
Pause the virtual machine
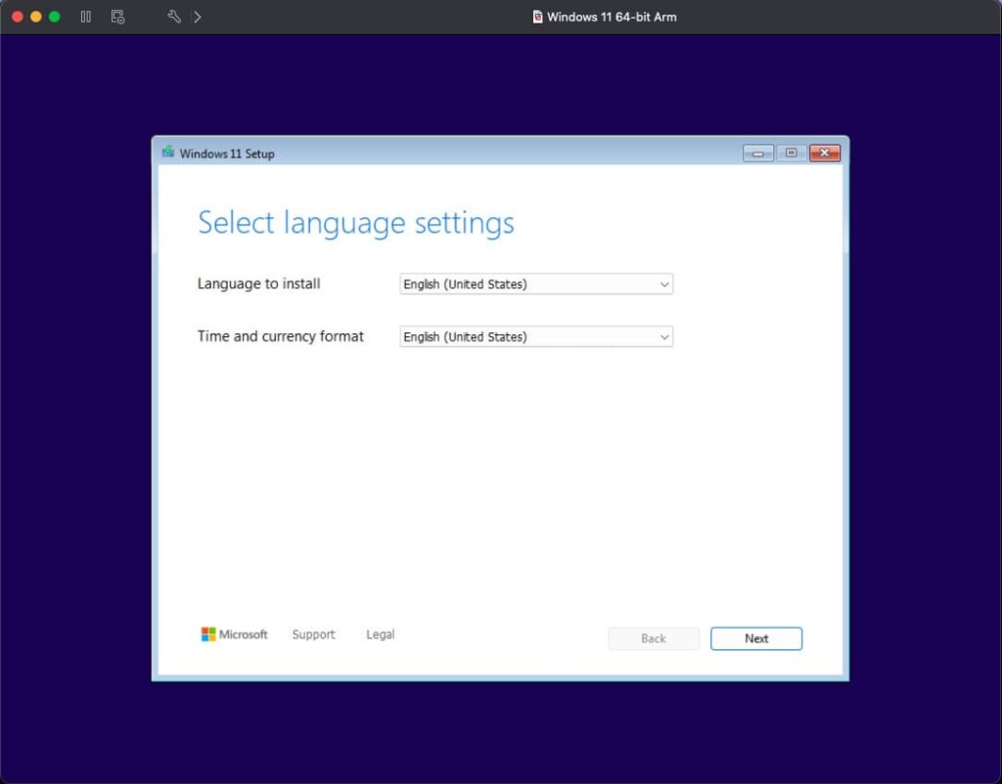[x=86, y=17]
